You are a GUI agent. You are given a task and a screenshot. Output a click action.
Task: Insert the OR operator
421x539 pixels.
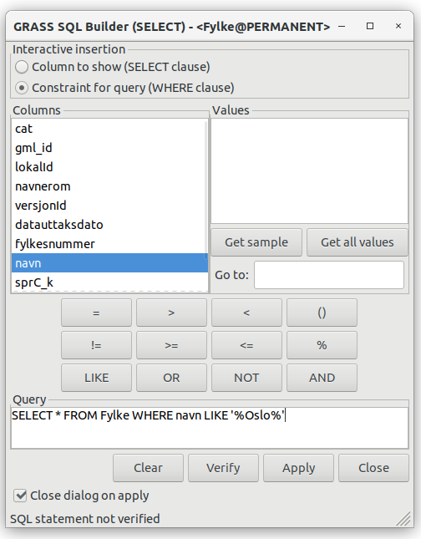pyautogui.click(x=171, y=378)
